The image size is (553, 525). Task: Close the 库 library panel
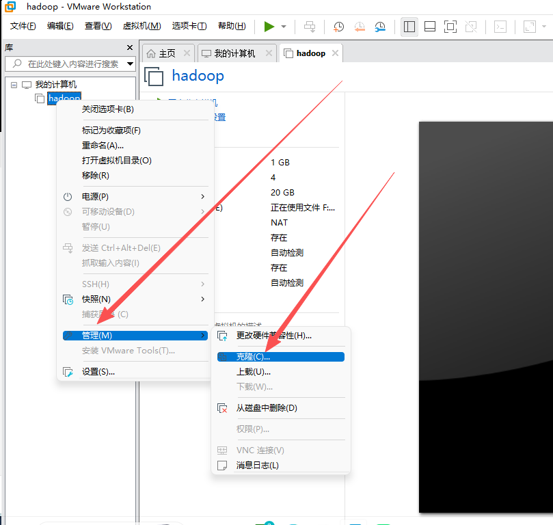tap(130, 48)
